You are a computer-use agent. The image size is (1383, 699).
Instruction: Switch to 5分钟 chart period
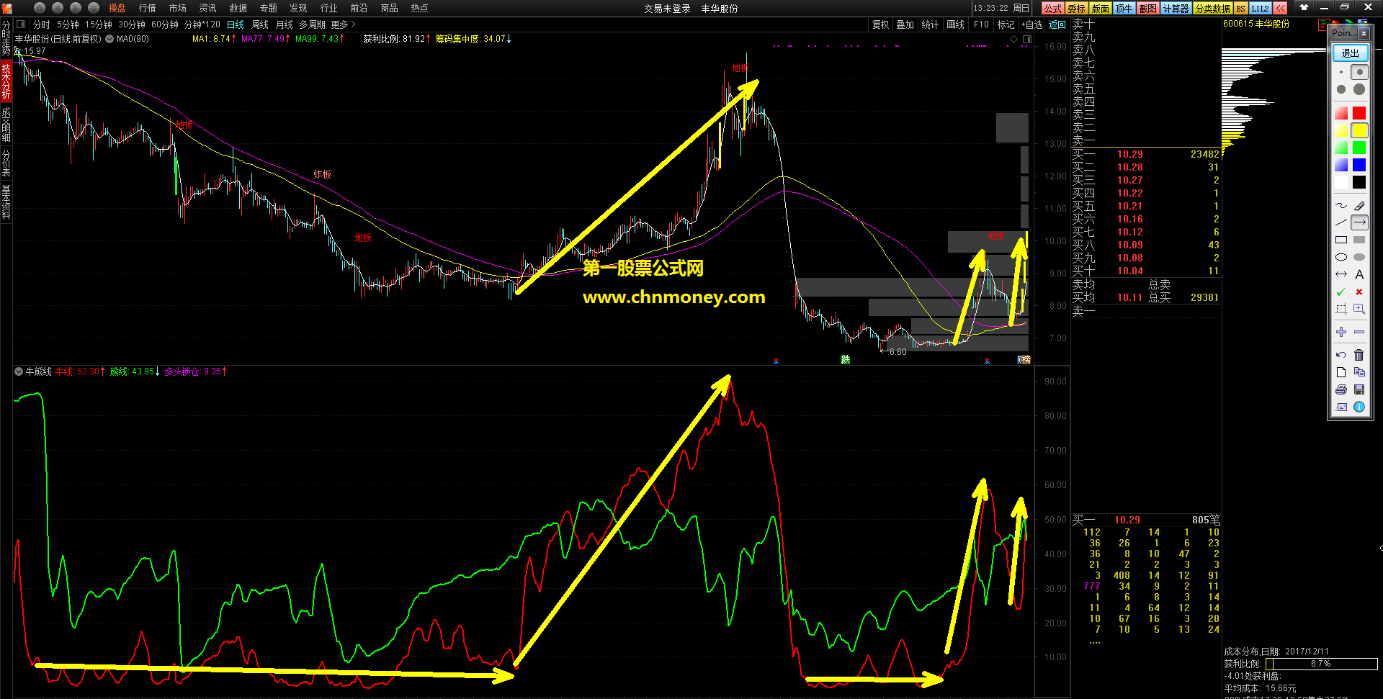click(x=68, y=24)
